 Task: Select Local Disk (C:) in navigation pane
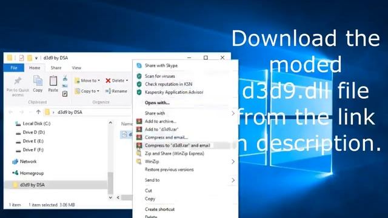click(x=36, y=124)
